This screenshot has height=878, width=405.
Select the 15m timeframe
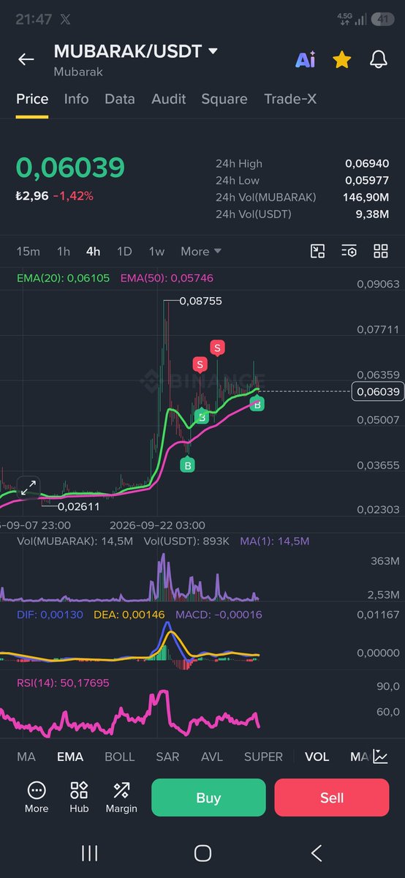(x=29, y=251)
